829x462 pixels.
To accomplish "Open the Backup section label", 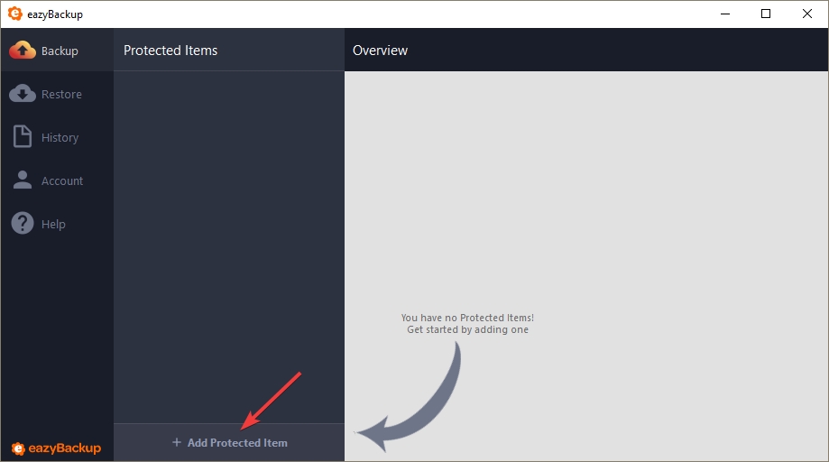I will click(60, 51).
